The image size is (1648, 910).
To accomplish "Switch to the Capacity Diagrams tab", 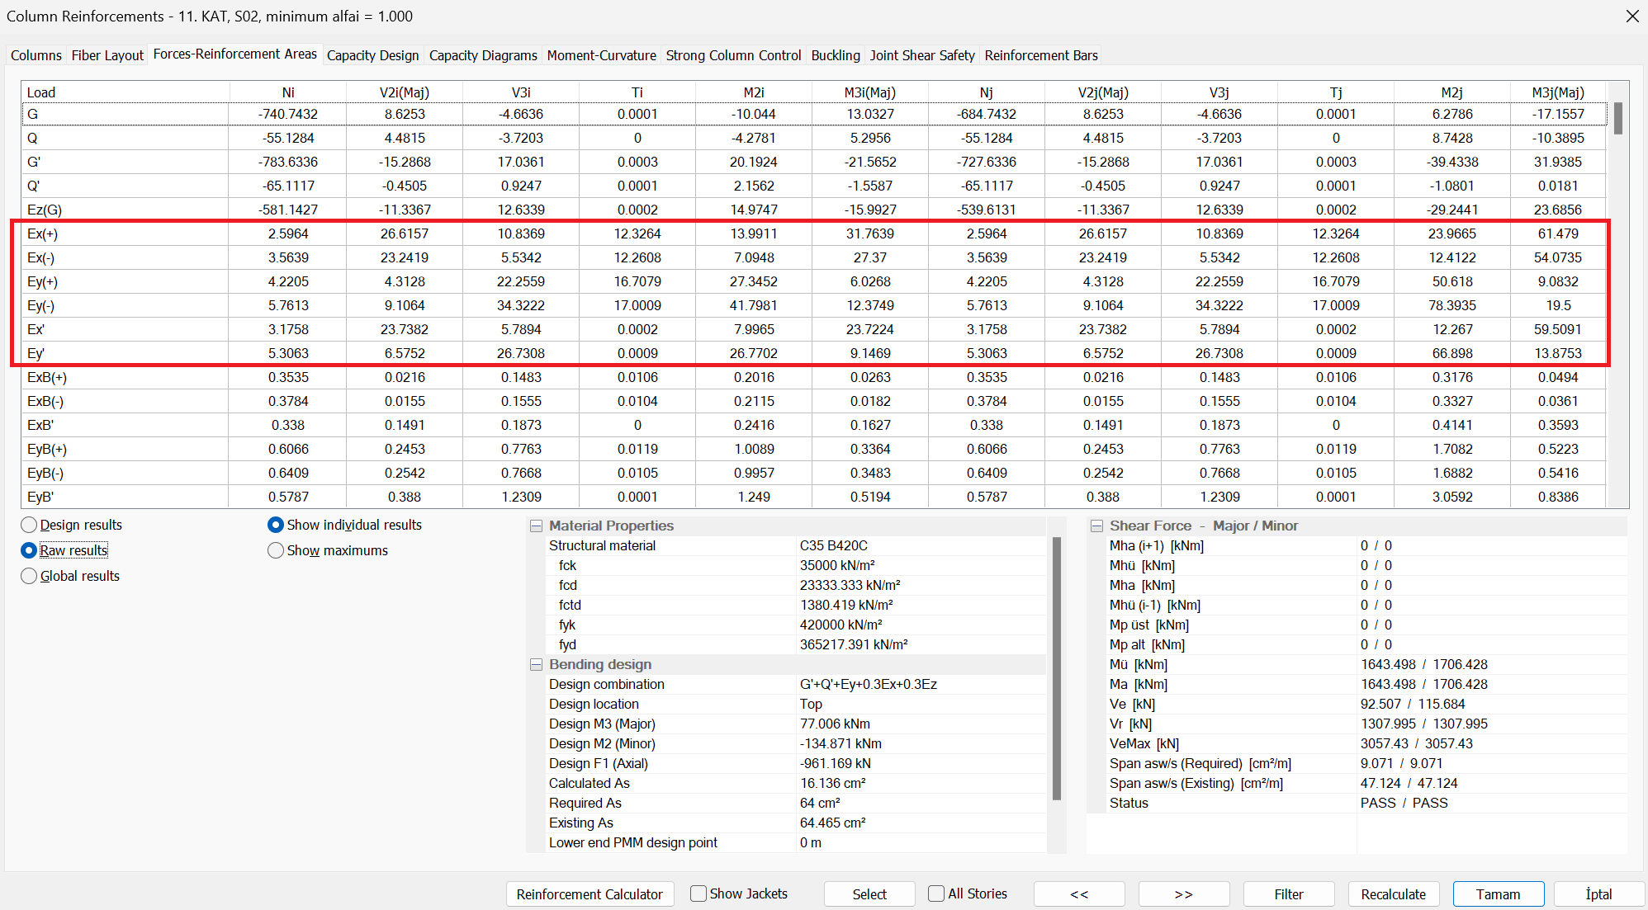I will click(x=483, y=55).
